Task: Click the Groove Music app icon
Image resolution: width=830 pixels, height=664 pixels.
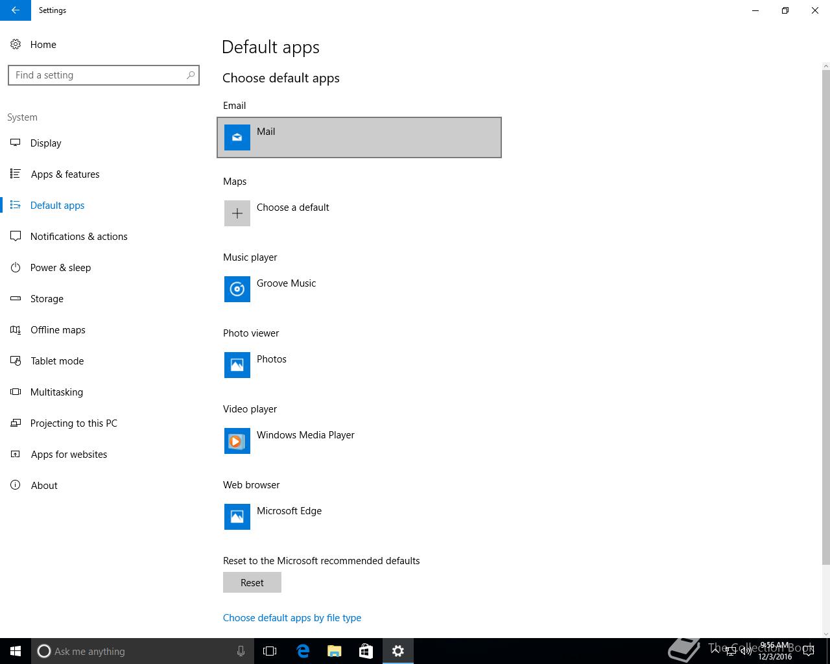Action: point(237,289)
